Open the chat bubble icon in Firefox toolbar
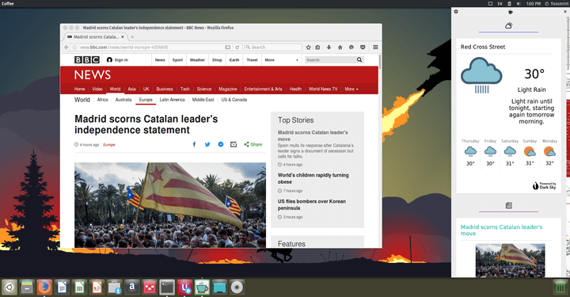 tap(351, 48)
